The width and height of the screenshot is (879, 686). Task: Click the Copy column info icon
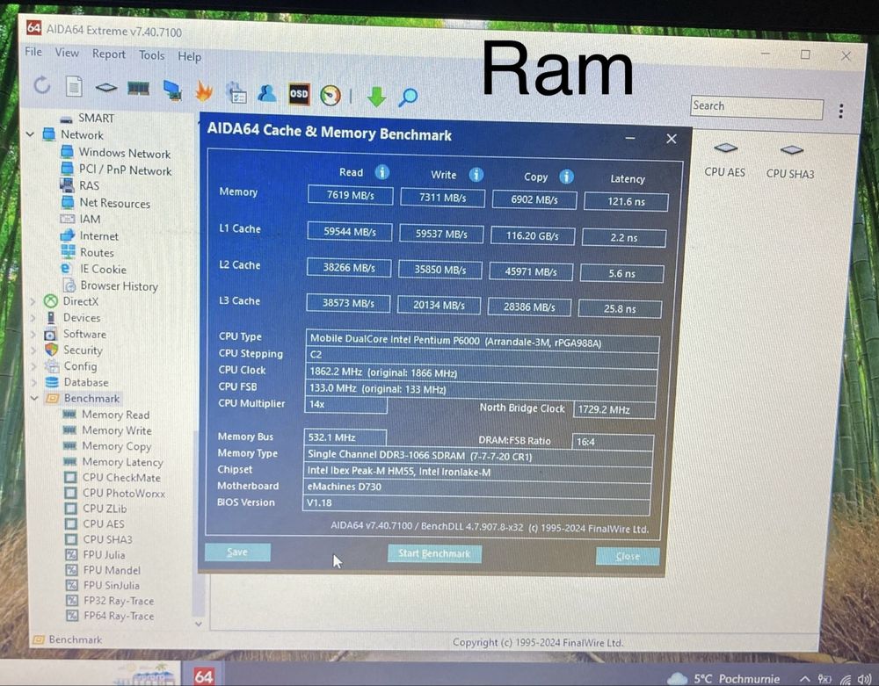point(566,177)
